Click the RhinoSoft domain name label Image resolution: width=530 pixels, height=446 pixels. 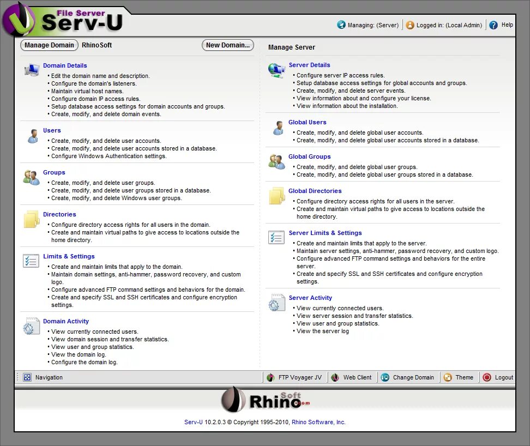pos(97,45)
